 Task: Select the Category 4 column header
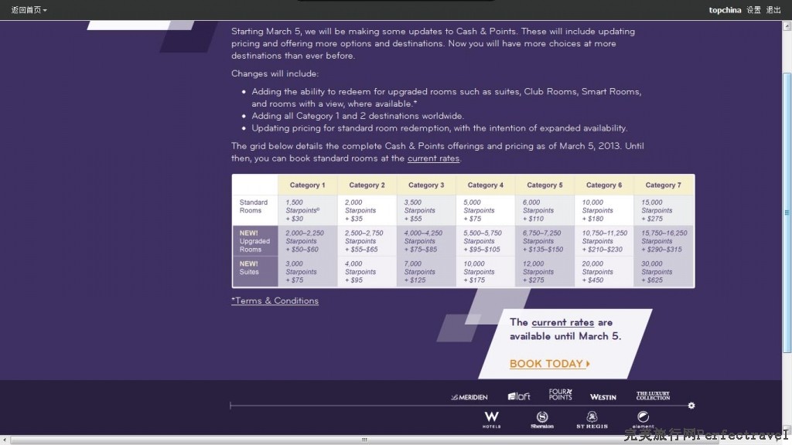[x=486, y=185]
